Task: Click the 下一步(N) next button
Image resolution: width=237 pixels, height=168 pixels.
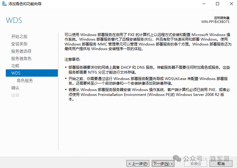Action: tap(163, 164)
